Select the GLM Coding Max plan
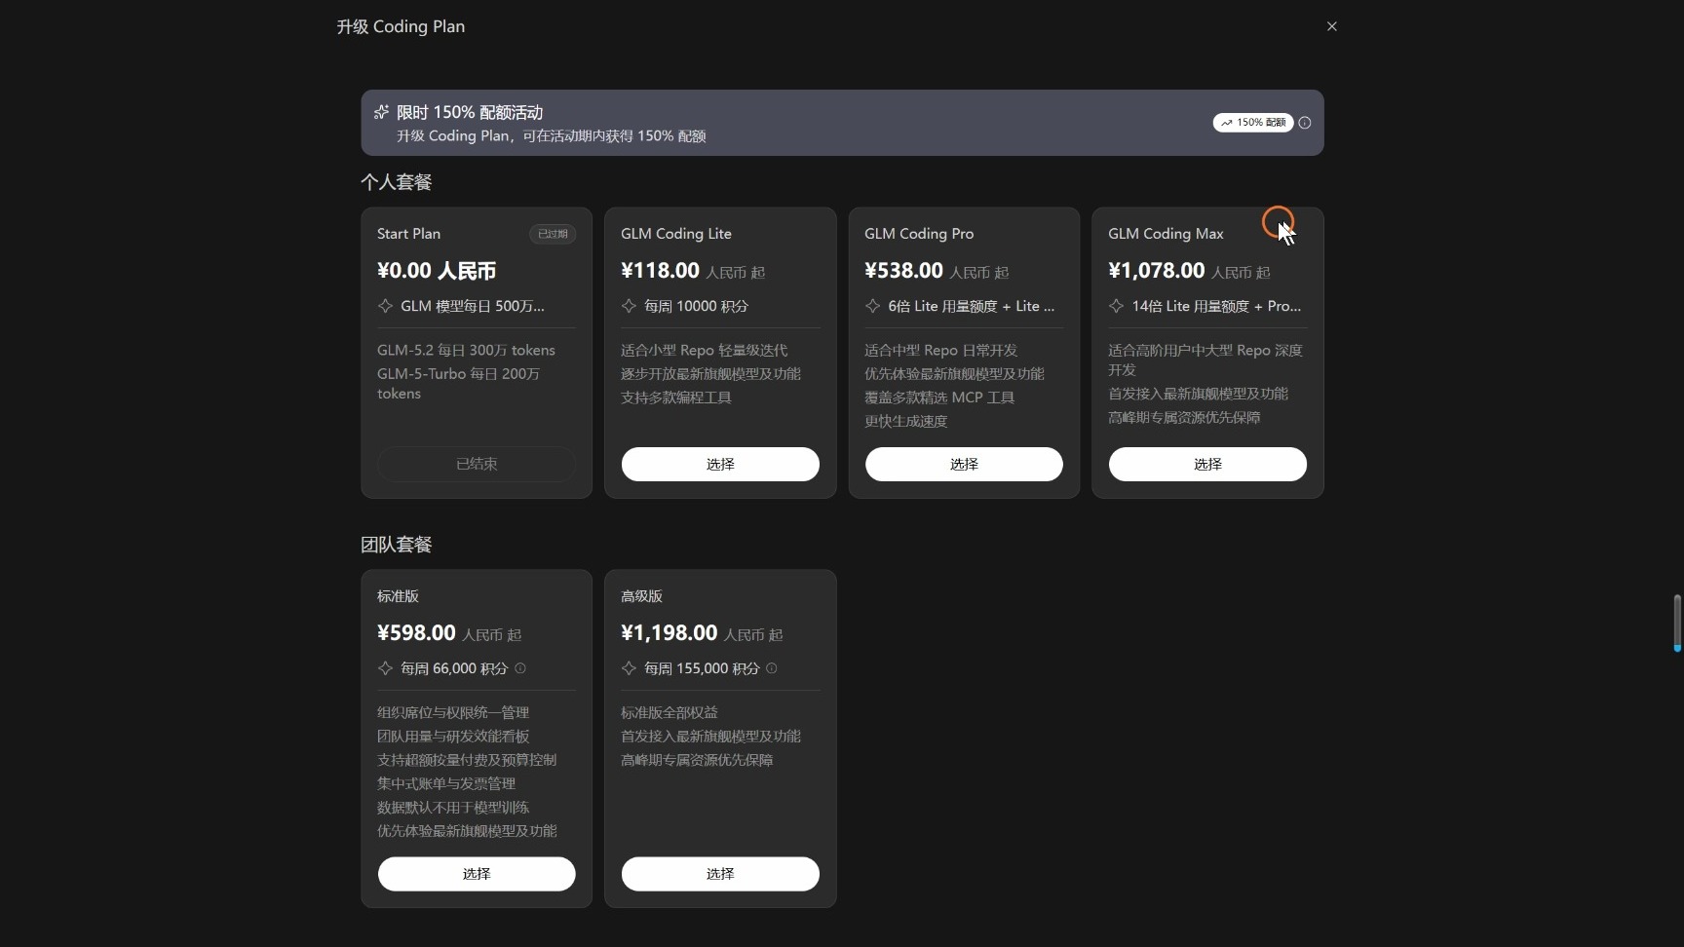The height and width of the screenshot is (947, 1684). pyautogui.click(x=1207, y=464)
